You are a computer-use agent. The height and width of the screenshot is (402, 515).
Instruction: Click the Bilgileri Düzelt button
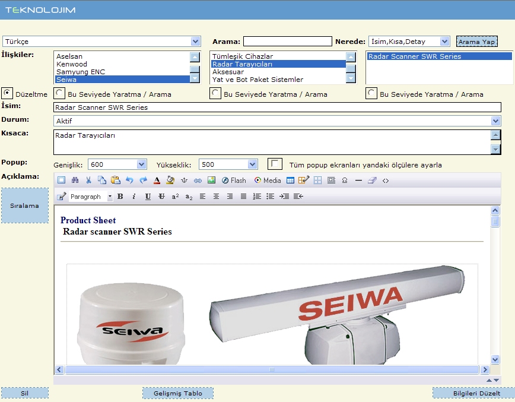tap(473, 393)
